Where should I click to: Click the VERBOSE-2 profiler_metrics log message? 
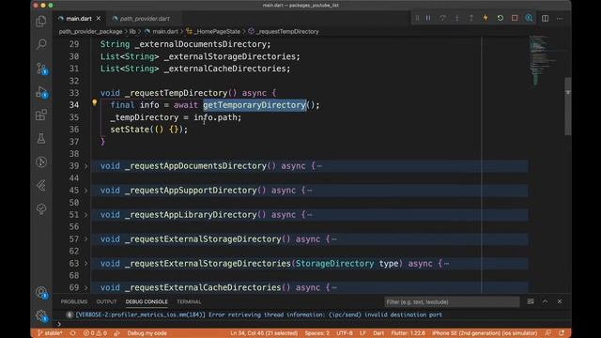tap(259, 315)
